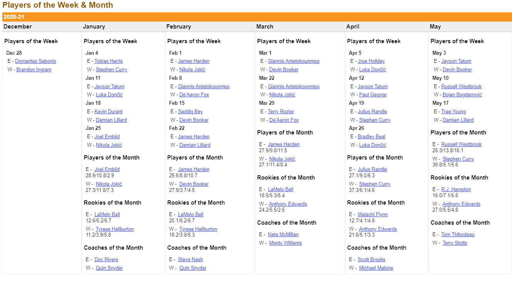
Task: Open Bradley Beal under Apr 26
Action: [372, 137]
